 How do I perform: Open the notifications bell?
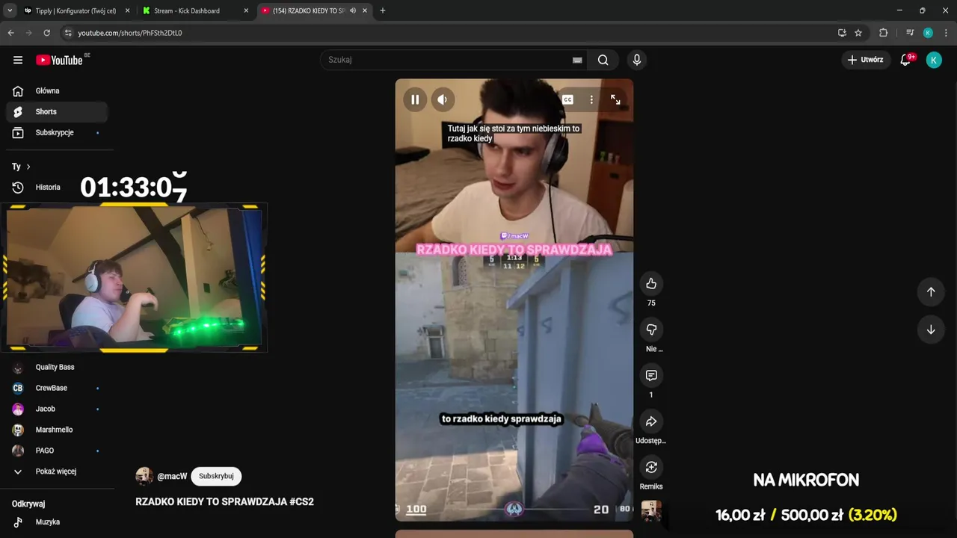click(x=905, y=60)
